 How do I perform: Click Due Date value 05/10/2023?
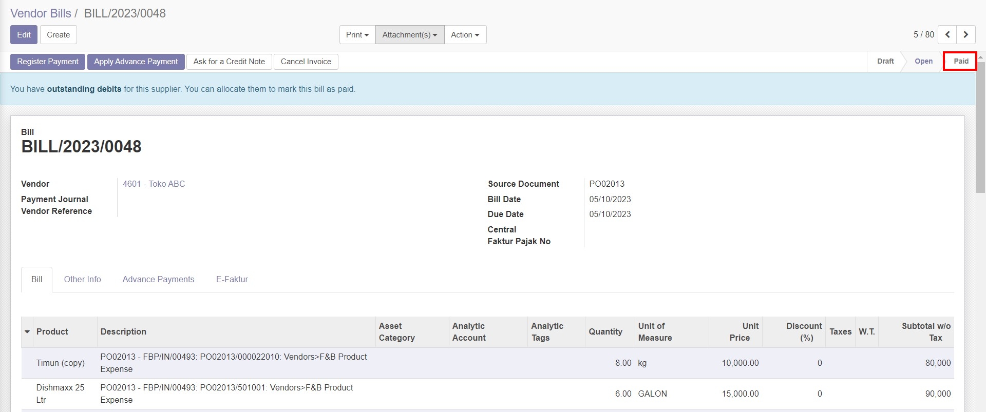[x=610, y=214]
